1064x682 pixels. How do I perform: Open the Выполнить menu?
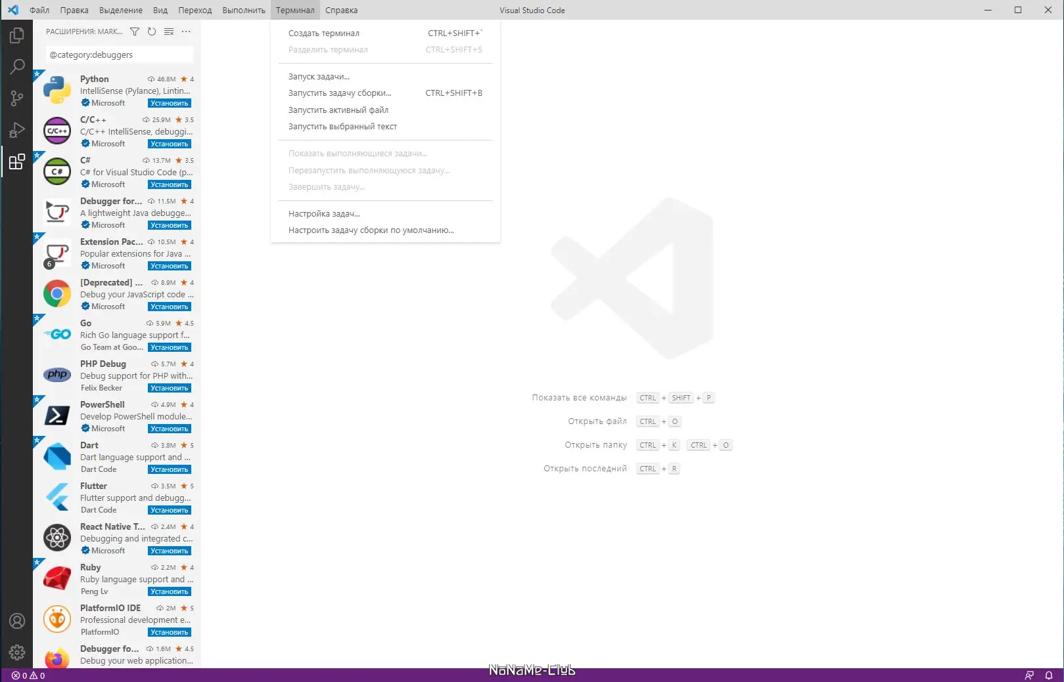coord(244,10)
